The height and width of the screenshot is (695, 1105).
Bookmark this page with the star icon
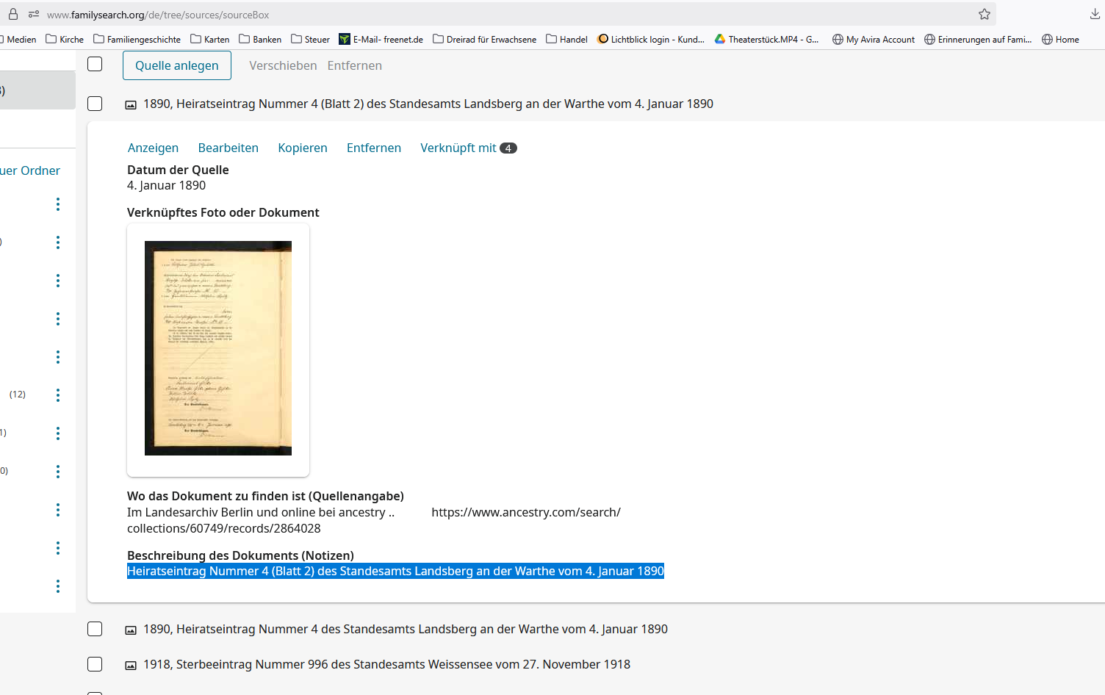(985, 14)
